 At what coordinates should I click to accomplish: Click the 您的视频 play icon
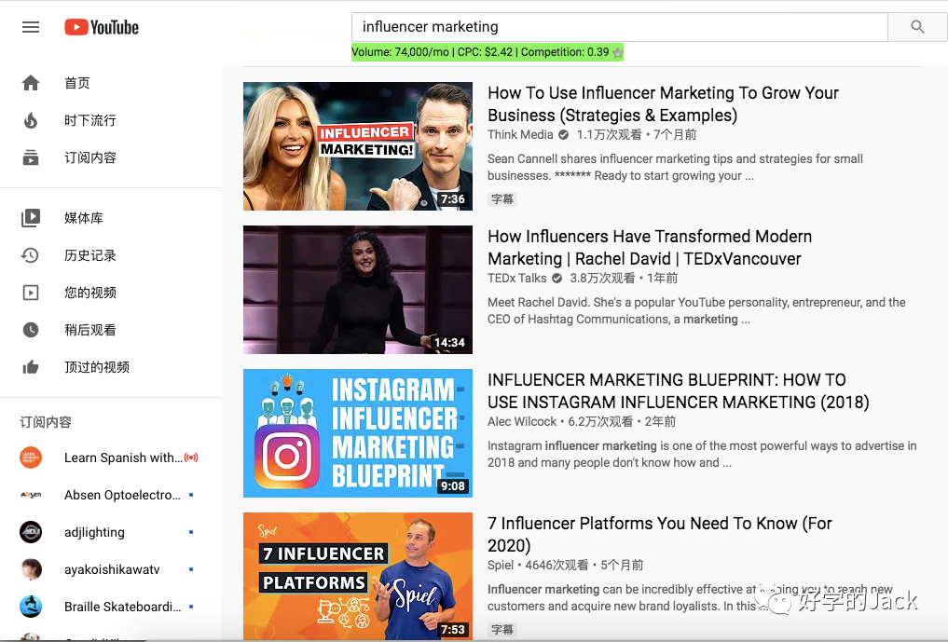point(31,293)
